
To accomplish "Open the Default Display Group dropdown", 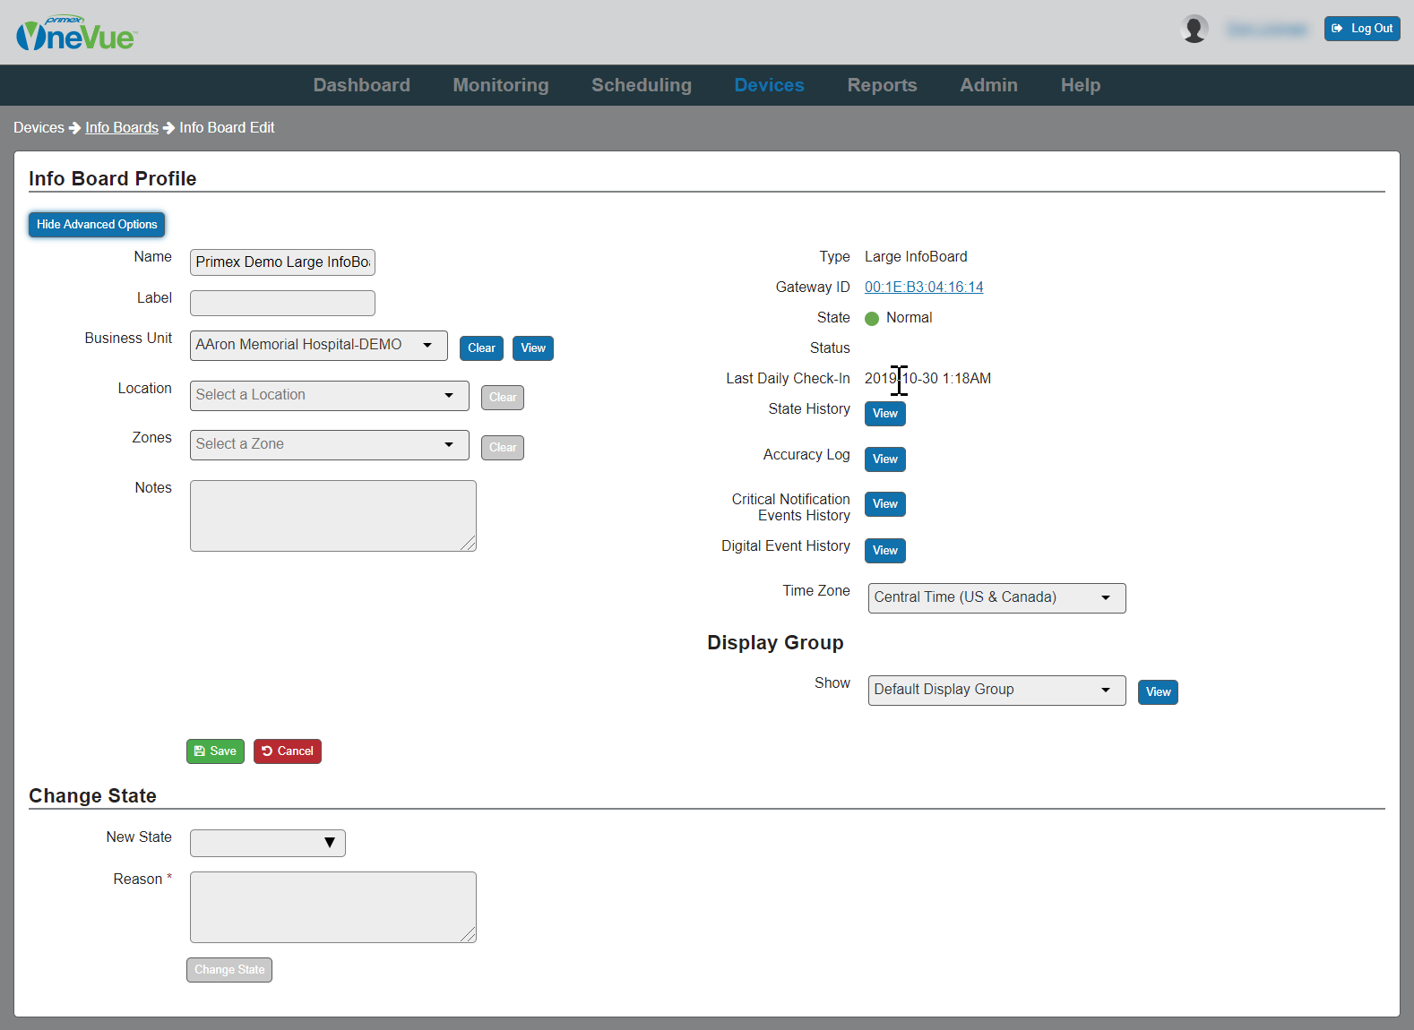I will 997,691.
